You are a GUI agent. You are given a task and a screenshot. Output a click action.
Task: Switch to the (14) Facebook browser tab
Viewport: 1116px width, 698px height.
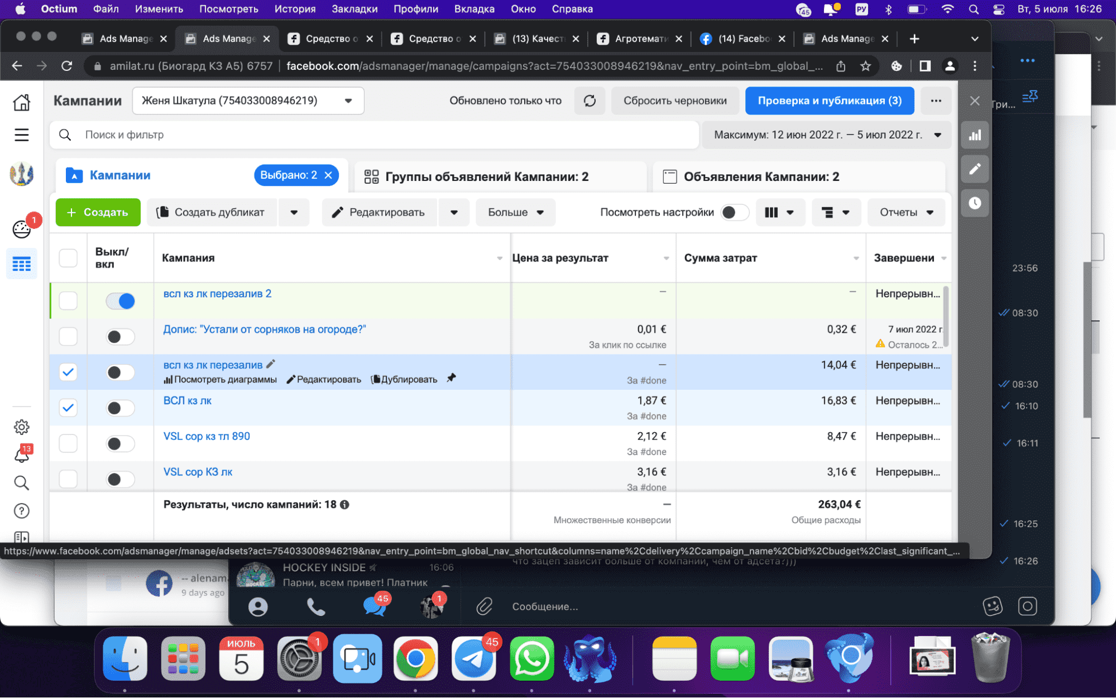[x=743, y=39]
